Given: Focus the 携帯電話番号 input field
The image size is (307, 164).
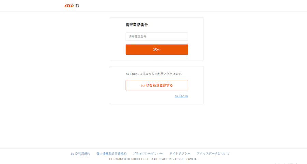Looking at the screenshot, I should click(x=157, y=37).
